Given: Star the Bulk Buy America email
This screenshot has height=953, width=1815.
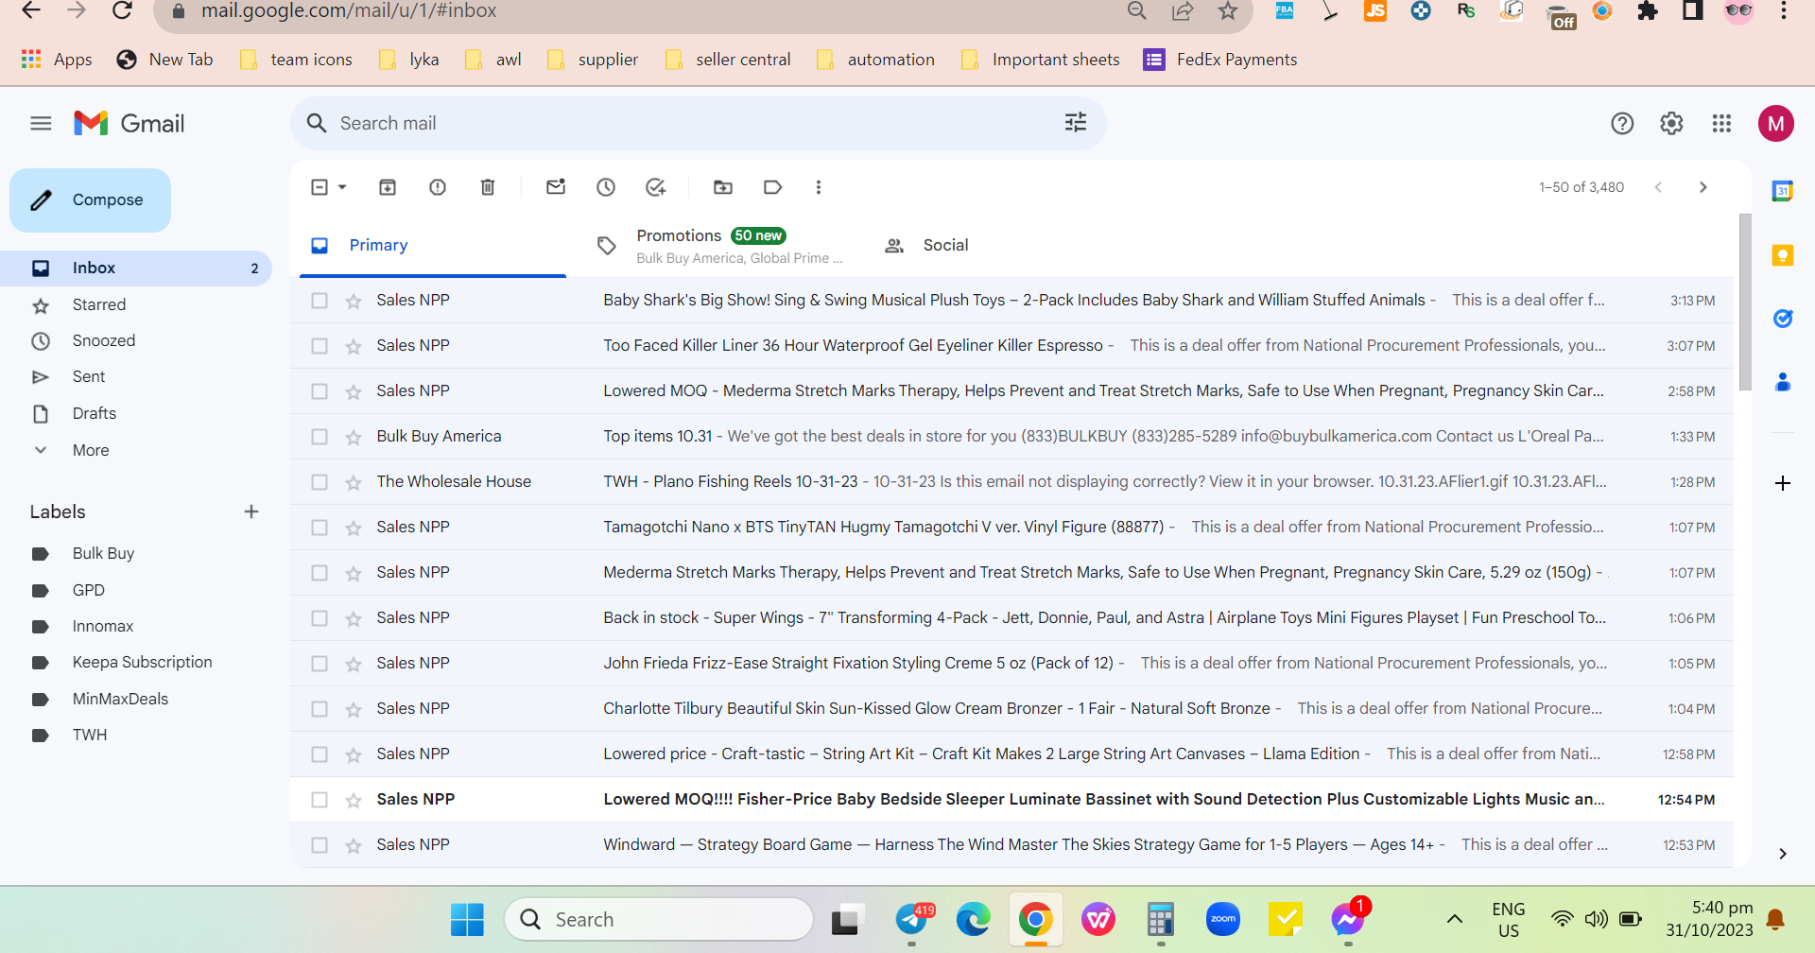Looking at the screenshot, I should [x=354, y=437].
